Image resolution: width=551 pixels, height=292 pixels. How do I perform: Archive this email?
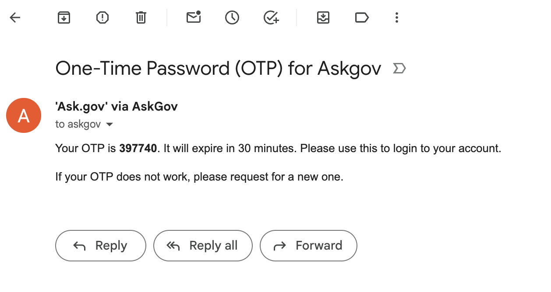click(x=64, y=17)
